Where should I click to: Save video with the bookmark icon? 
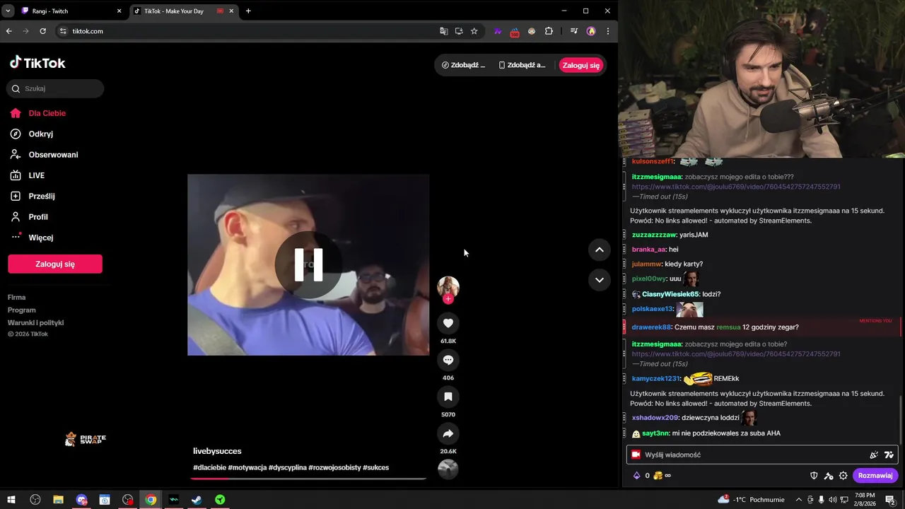coord(448,397)
